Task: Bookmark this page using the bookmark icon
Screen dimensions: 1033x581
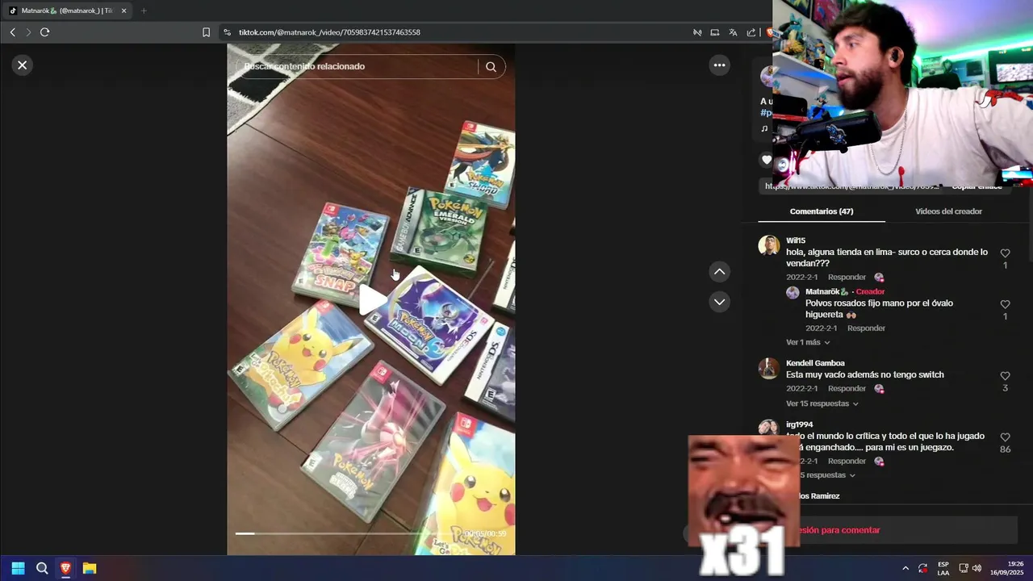Action: click(x=206, y=32)
